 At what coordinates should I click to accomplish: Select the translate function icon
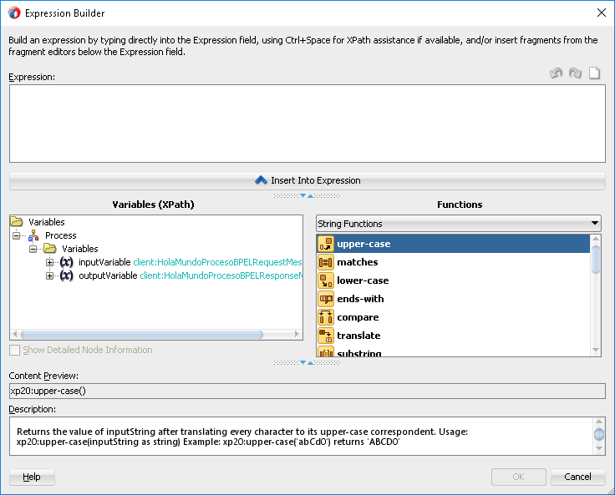coord(326,336)
